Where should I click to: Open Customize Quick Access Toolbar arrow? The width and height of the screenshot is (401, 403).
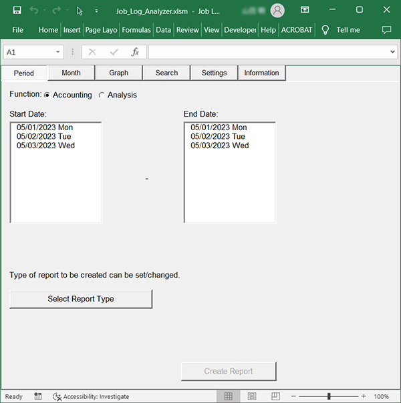point(96,11)
